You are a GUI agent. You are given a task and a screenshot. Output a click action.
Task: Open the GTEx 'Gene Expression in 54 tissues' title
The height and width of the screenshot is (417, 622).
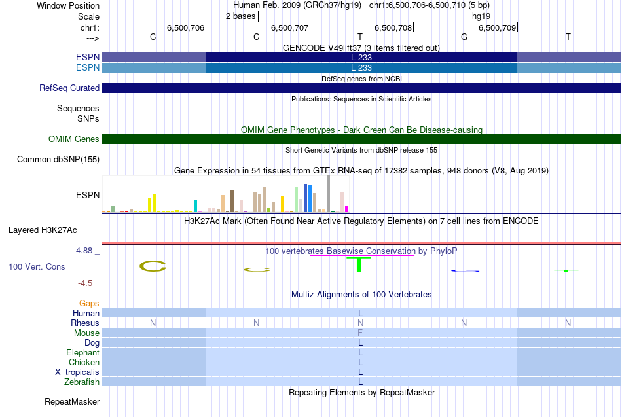pyautogui.click(x=361, y=171)
